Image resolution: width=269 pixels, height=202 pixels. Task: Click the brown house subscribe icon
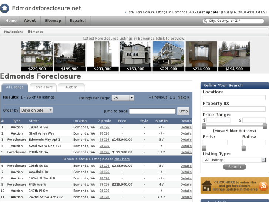[x=206, y=185]
